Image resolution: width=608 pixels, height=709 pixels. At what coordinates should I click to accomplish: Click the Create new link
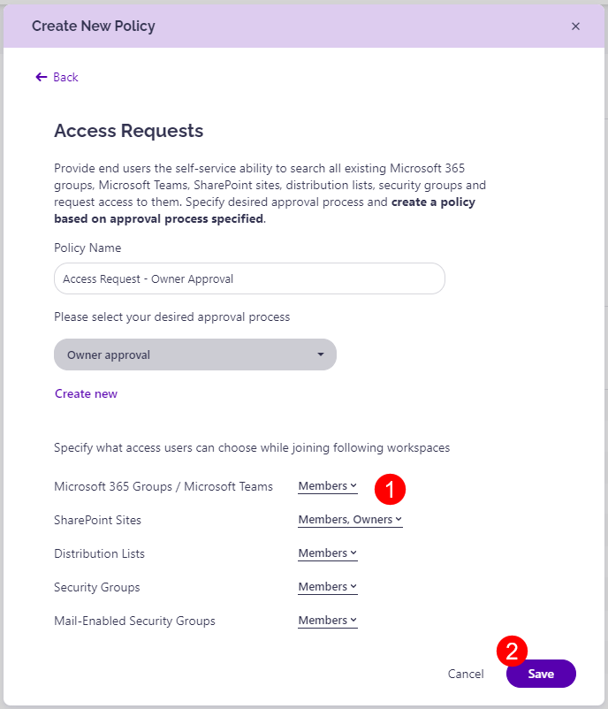click(x=86, y=393)
